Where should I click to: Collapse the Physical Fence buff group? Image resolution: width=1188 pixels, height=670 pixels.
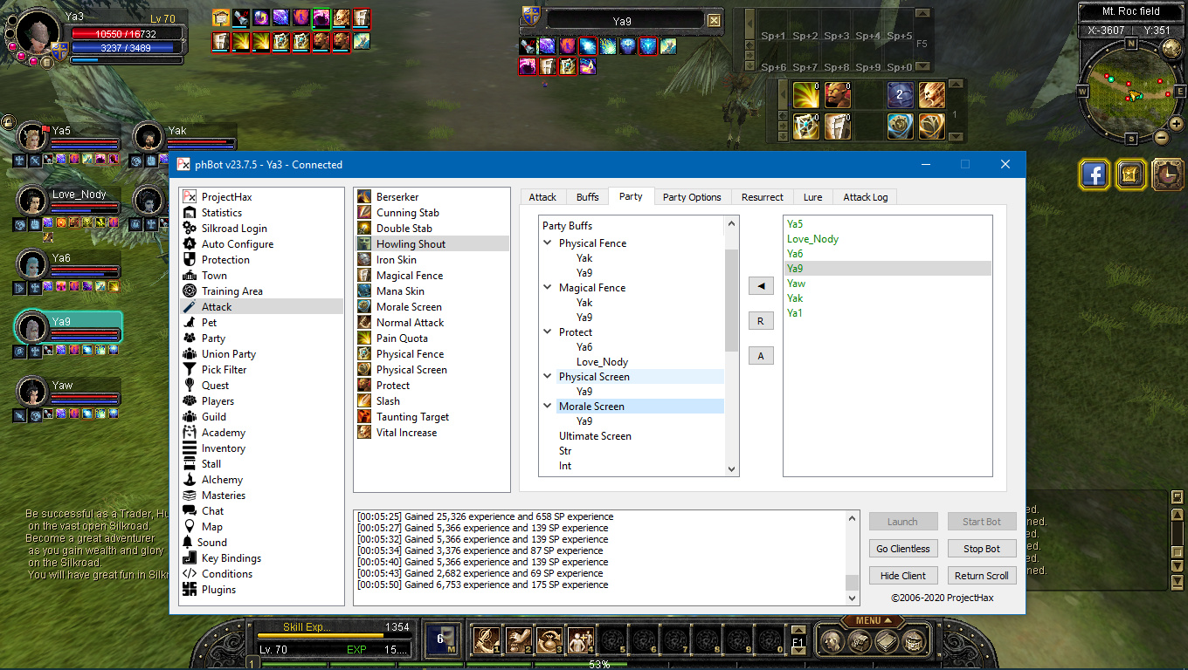pyautogui.click(x=548, y=243)
